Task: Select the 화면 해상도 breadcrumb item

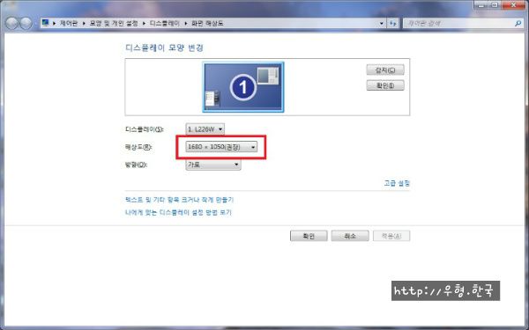Action: click(207, 23)
